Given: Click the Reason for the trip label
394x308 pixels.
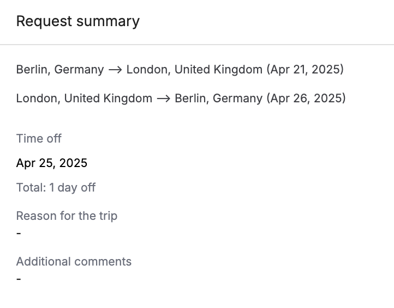Looking at the screenshot, I should [67, 216].
